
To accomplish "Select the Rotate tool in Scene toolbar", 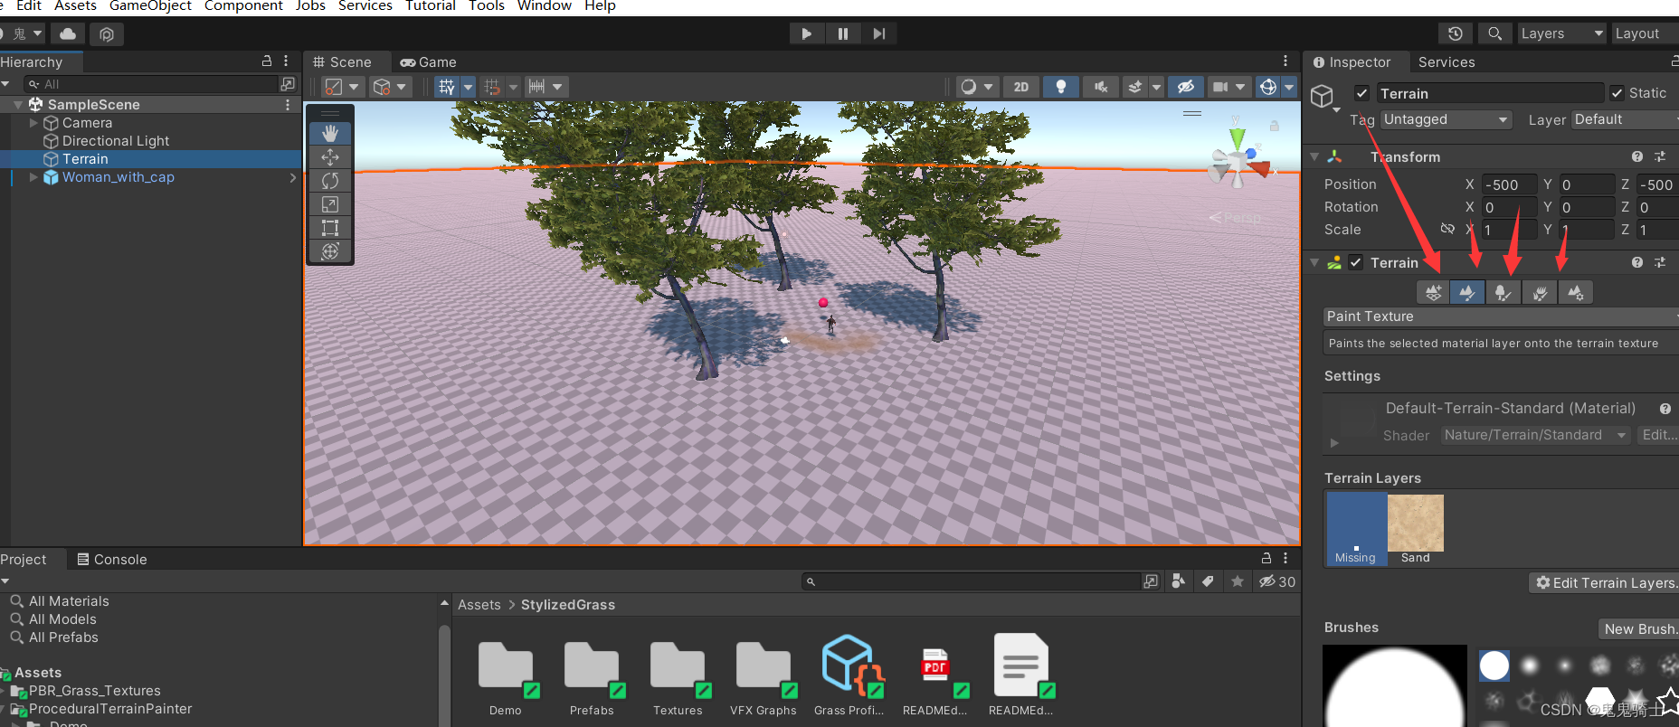I will 330,181.
